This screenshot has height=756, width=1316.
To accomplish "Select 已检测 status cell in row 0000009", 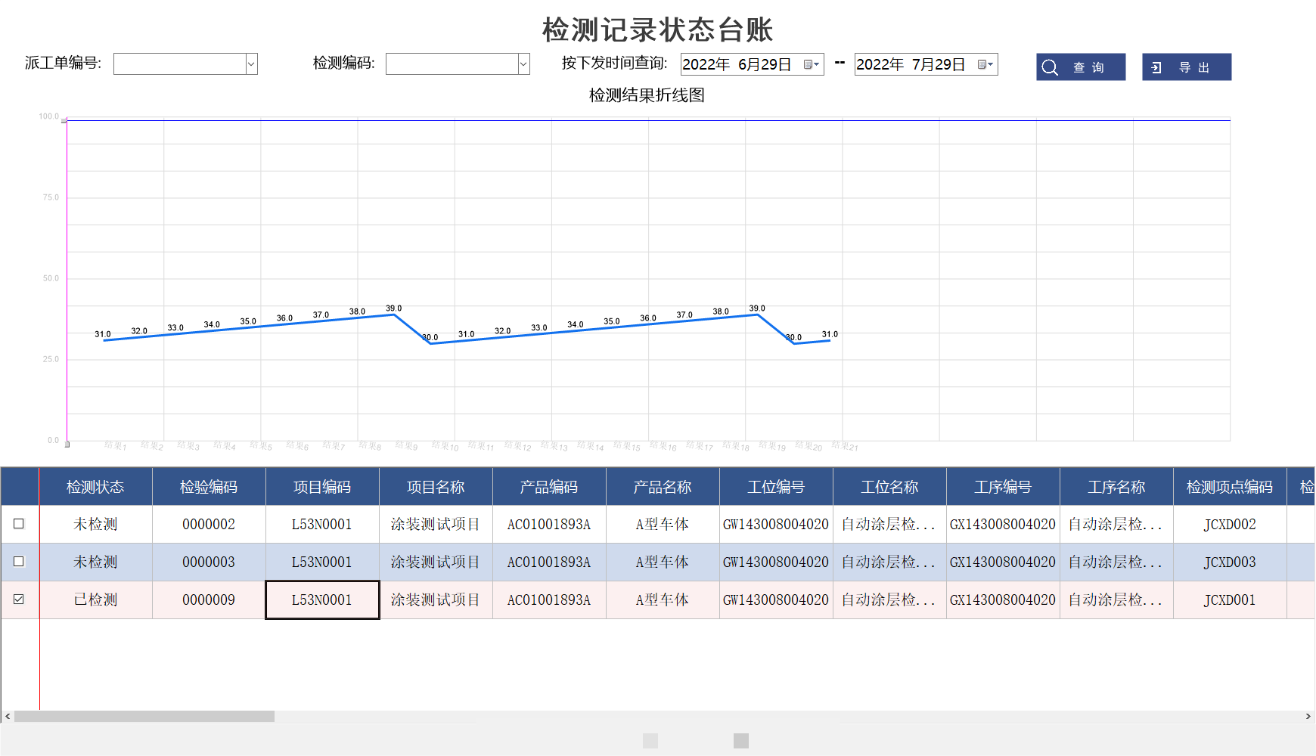I will [x=95, y=600].
